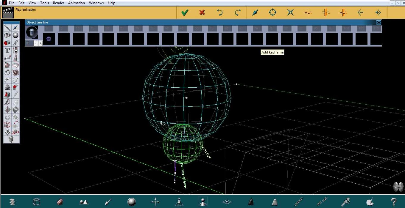Click the clapperboard Play animation icon
The image size is (405, 208).
(x=7, y=13)
